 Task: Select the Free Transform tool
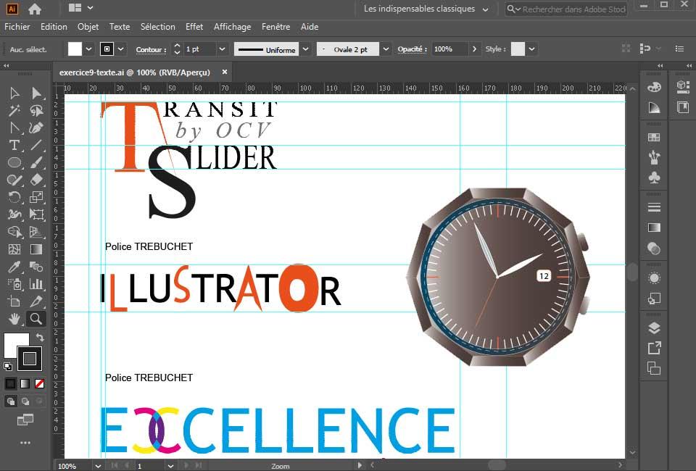pos(36,214)
